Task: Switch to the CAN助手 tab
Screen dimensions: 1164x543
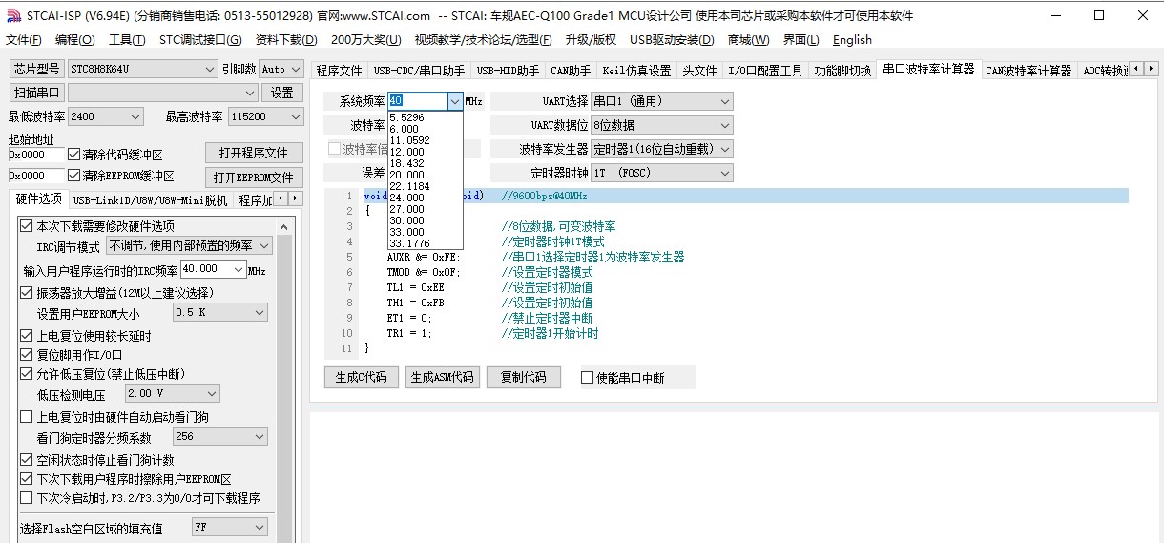Action: click(x=571, y=71)
